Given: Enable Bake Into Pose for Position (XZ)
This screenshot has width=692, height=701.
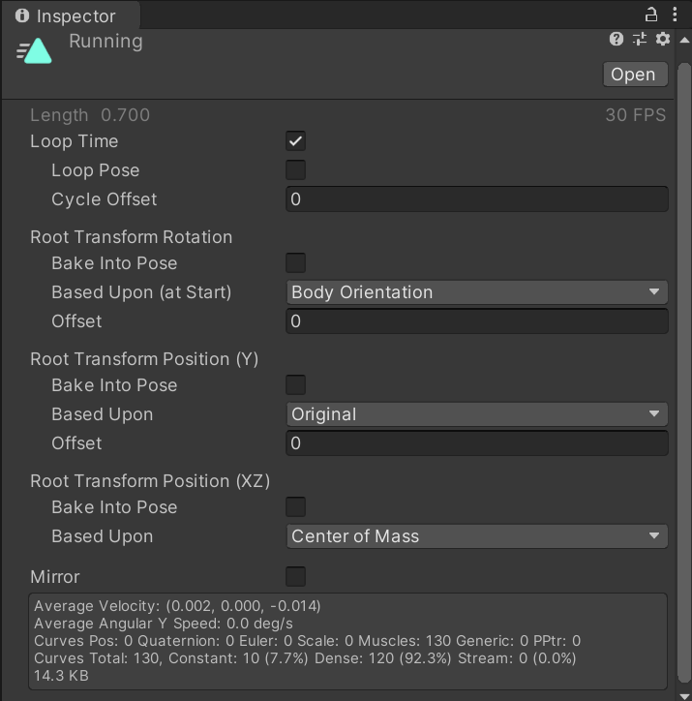Looking at the screenshot, I should pyautogui.click(x=295, y=507).
